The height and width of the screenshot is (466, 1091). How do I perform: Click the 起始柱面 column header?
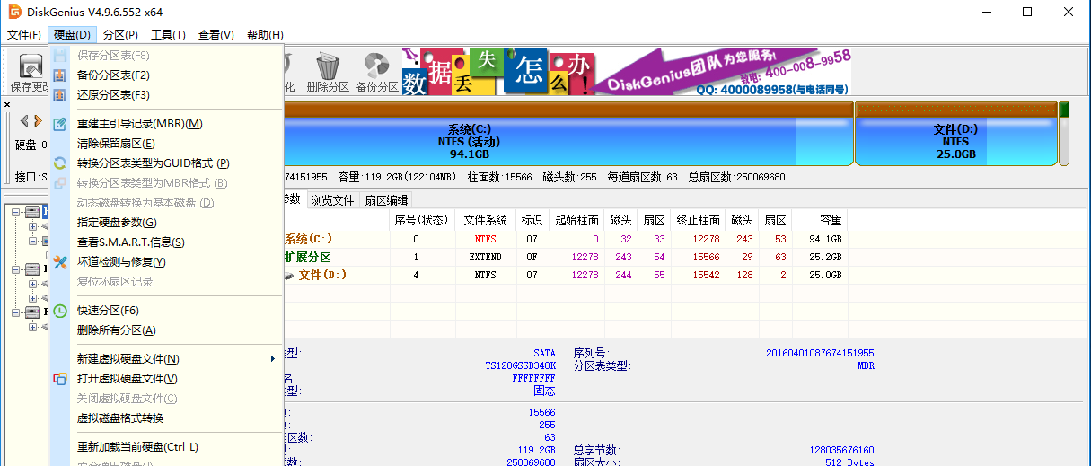coord(576,220)
